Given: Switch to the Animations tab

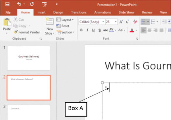Looking at the screenshot, I should point(103,12).
